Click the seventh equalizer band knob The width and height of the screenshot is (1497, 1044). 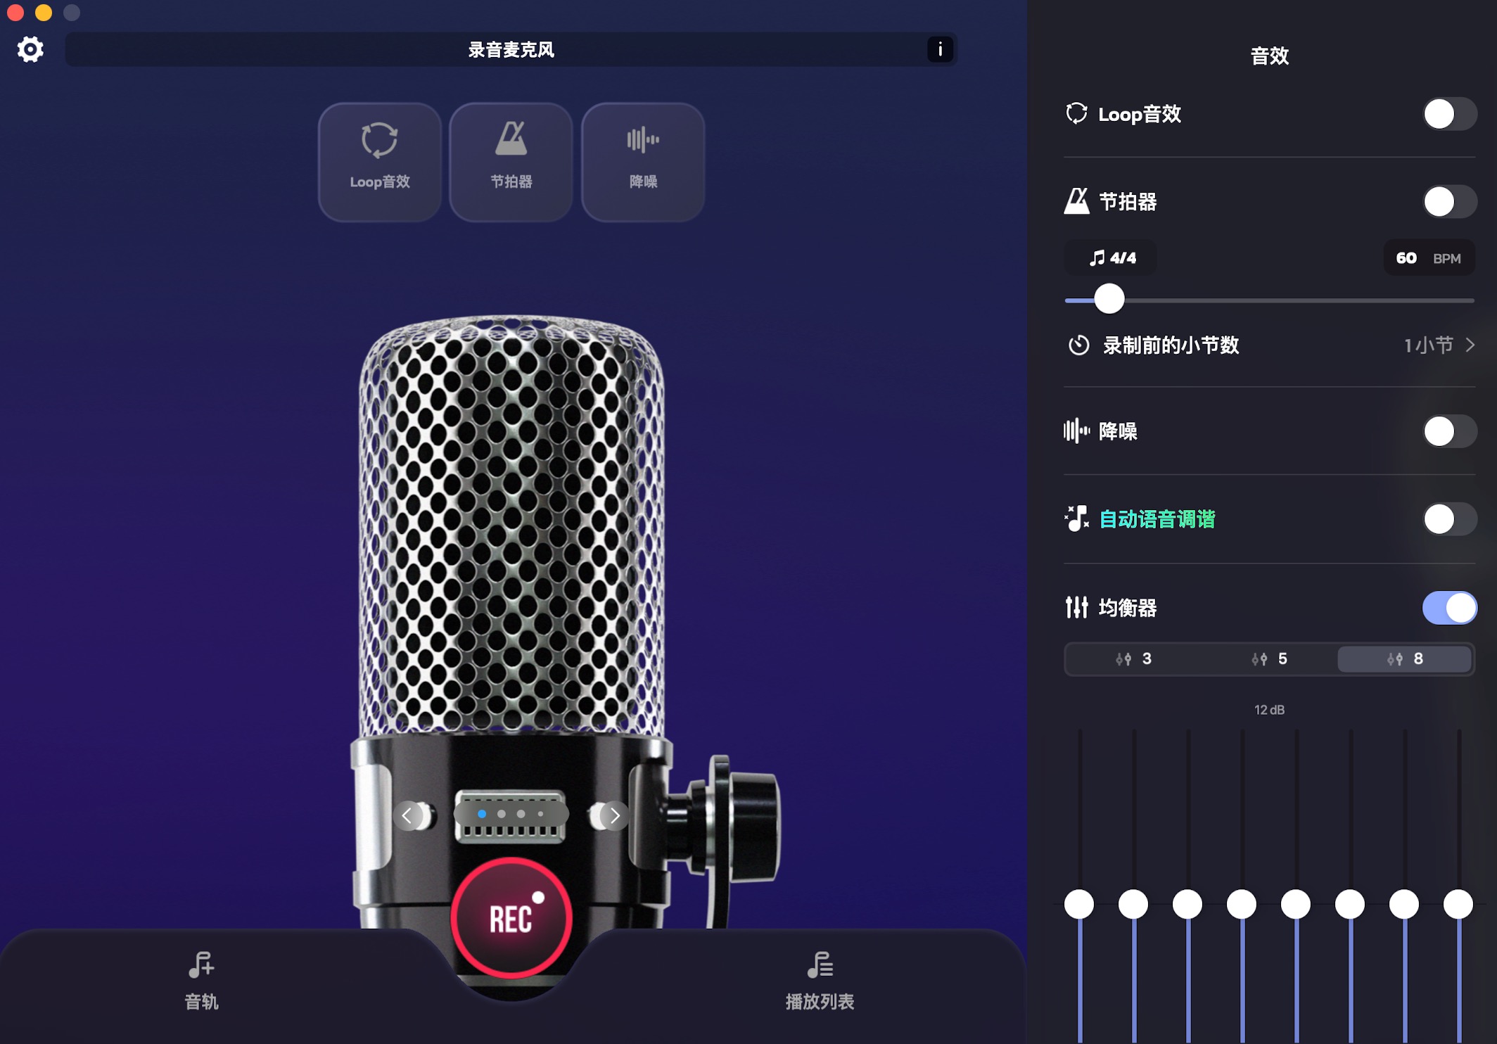pos(1404,904)
